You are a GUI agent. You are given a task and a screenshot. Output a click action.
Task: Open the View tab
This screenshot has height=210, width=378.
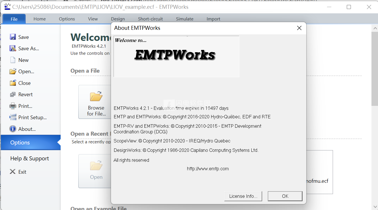93,19
